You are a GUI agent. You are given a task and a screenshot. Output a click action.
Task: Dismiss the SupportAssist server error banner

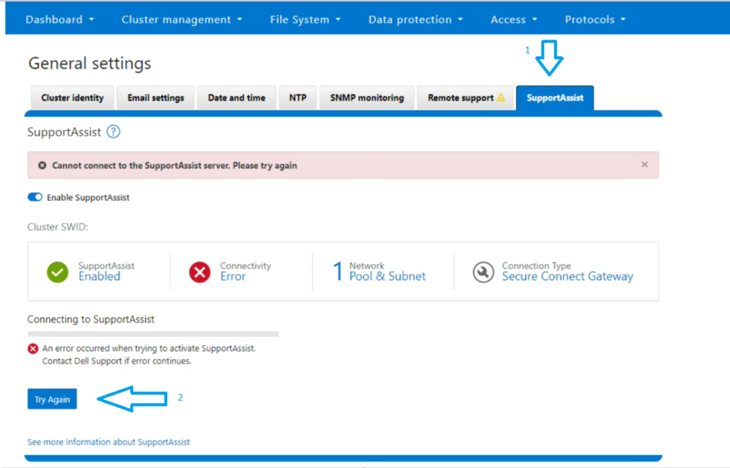click(644, 164)
